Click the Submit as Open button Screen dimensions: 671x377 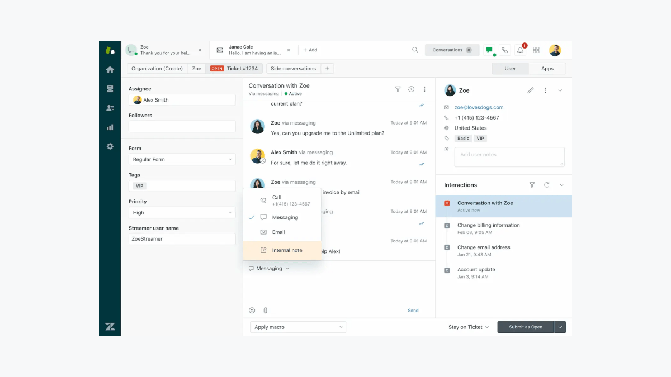click(524, 327)
